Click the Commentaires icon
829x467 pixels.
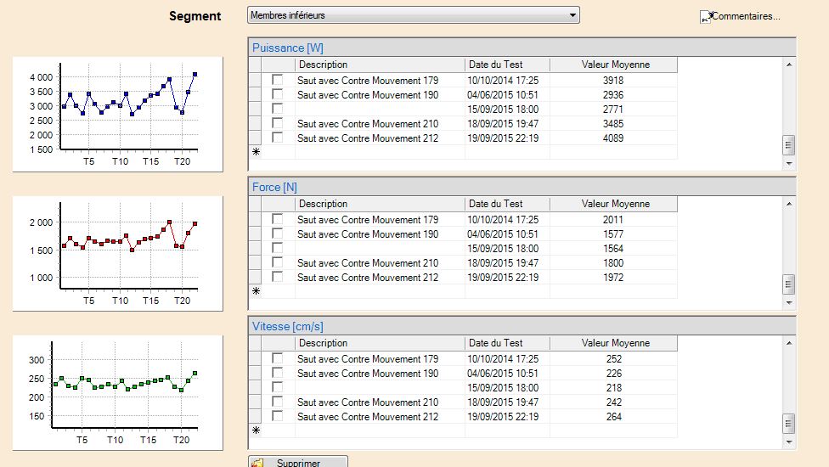pos(706,17)
